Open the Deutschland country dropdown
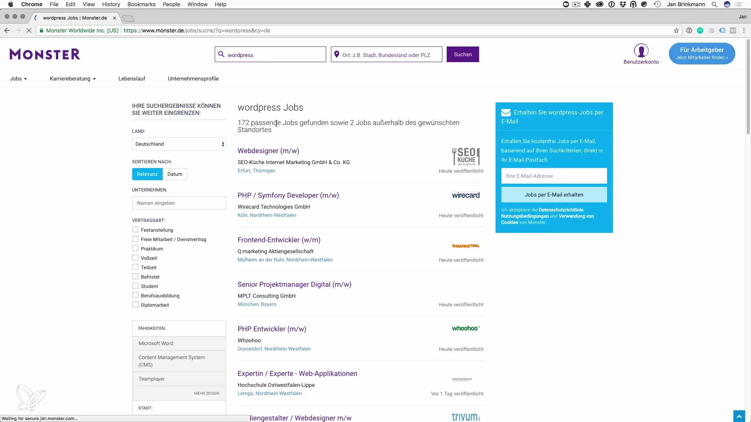This screenshot has height=422, width=751. 179,144
